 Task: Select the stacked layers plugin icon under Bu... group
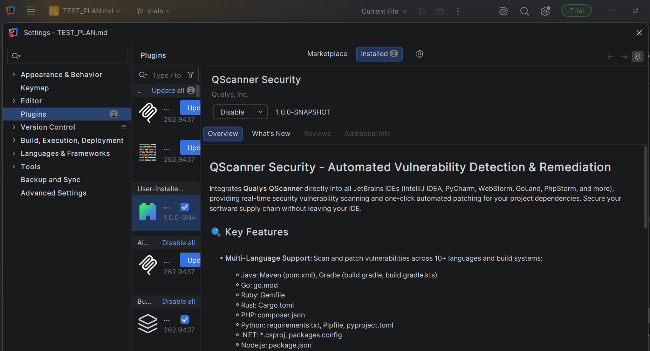tap(148, 323)
